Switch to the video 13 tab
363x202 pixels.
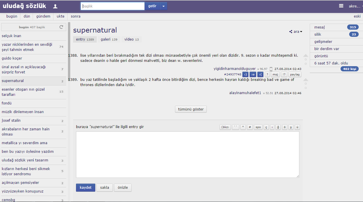coord(132,39)
